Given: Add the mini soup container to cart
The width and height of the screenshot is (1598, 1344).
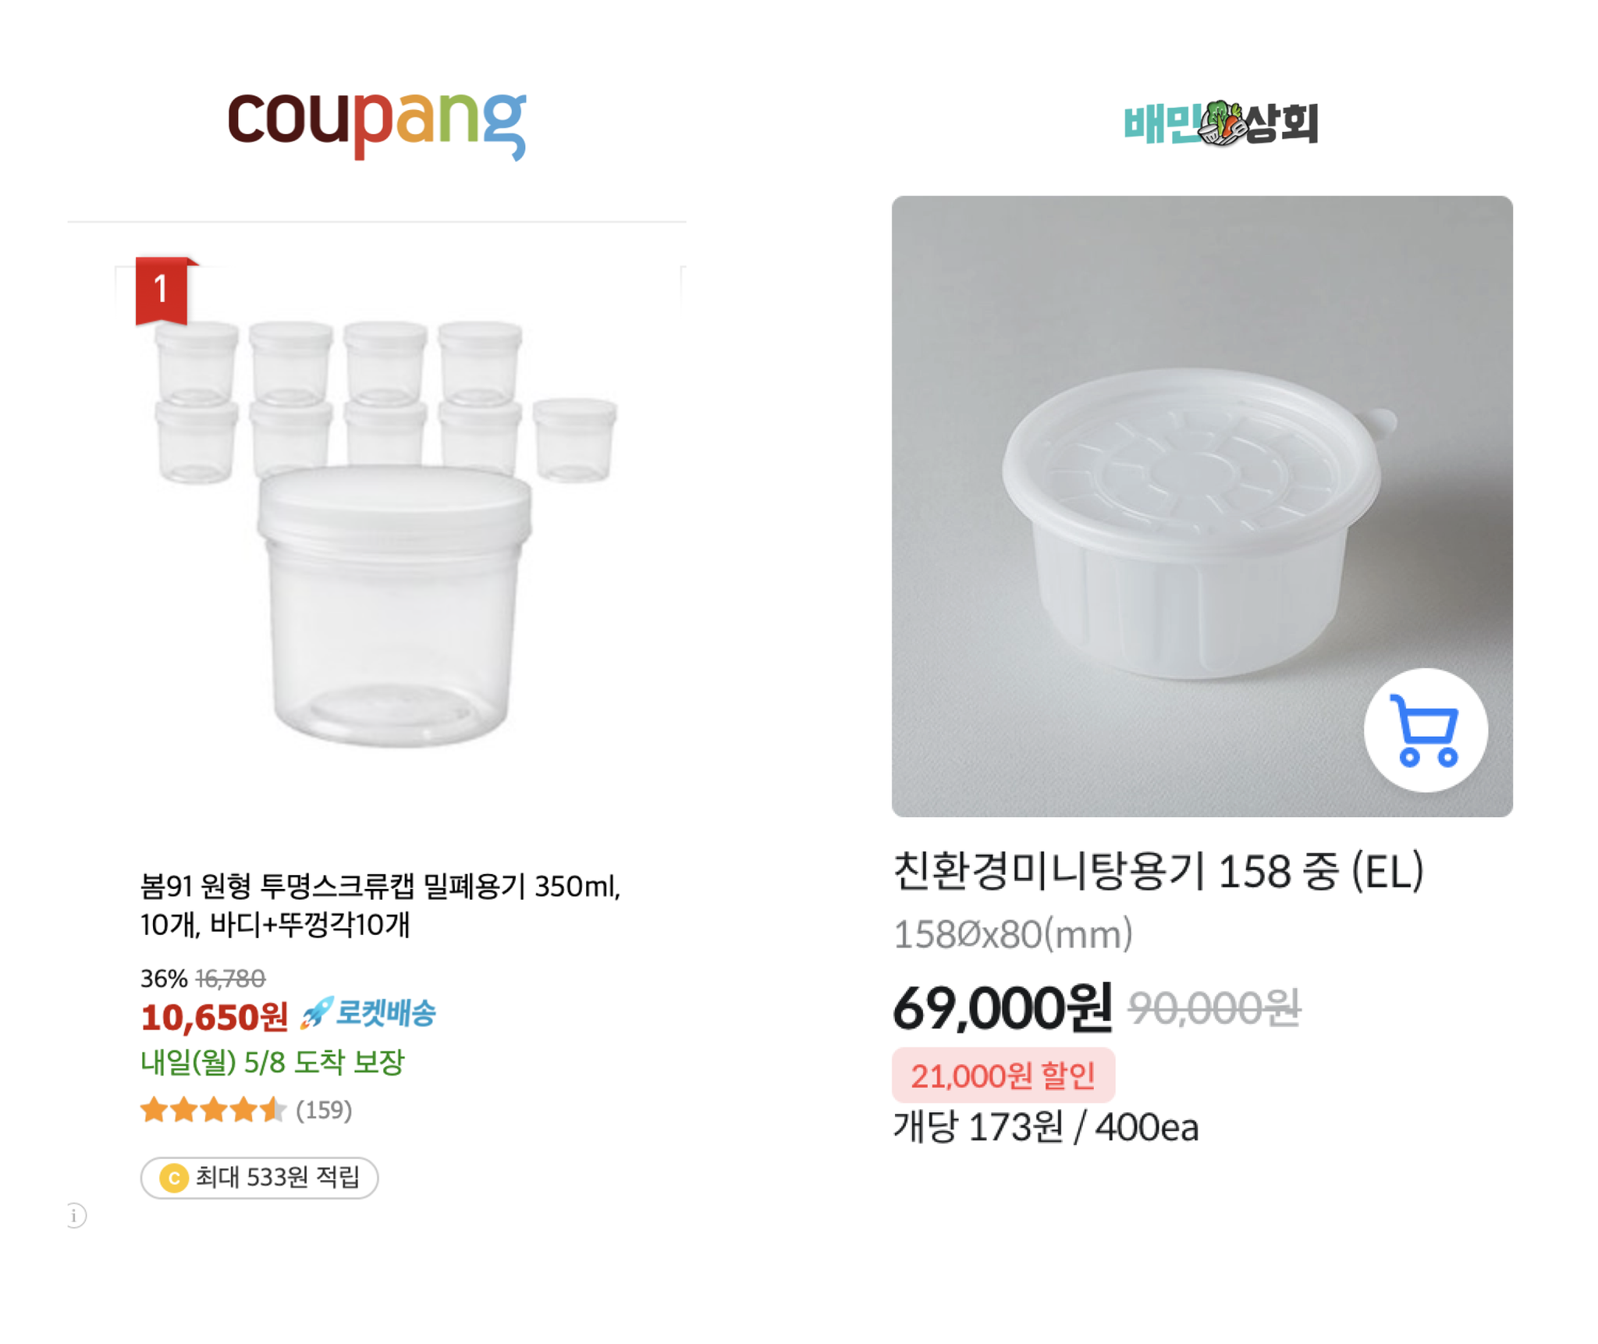Looking at the screenshot, I should point(1424,729).
